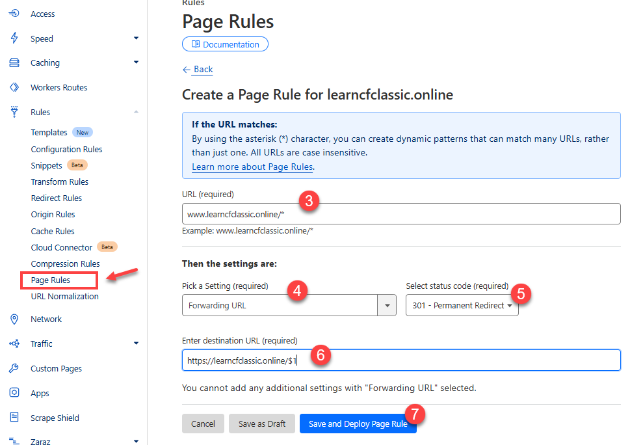Click Save and Deploy Page Rule
The image size is (643, 445).
(358, 424)
